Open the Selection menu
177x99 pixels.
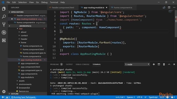[22, 2]
